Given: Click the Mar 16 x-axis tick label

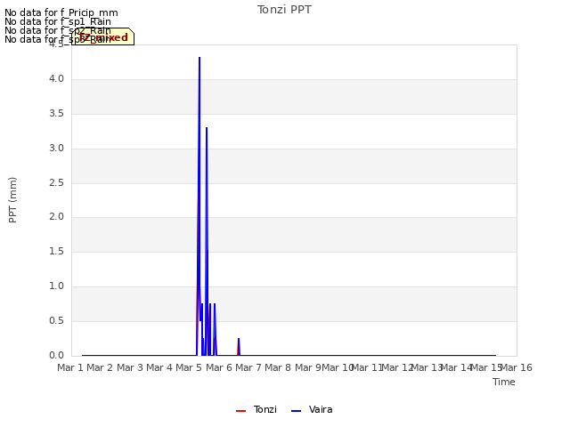Looking at the screenshot, I should tap(517, 367).
